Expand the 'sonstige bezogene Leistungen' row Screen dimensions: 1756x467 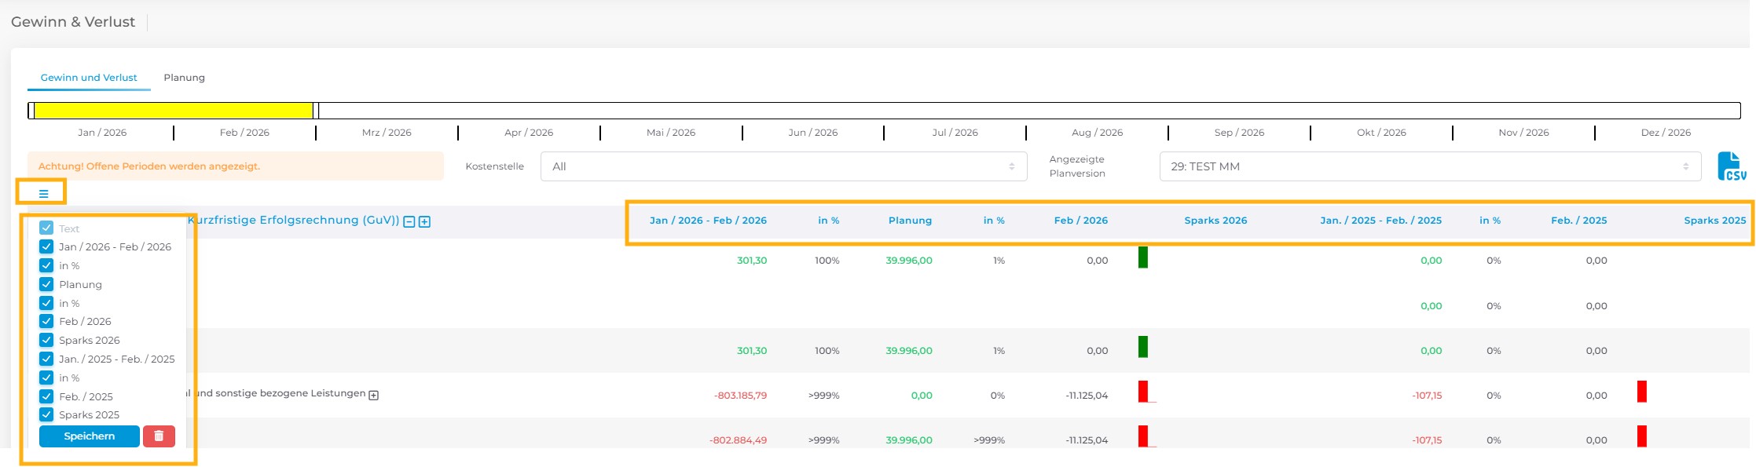(x=374, y=395)
